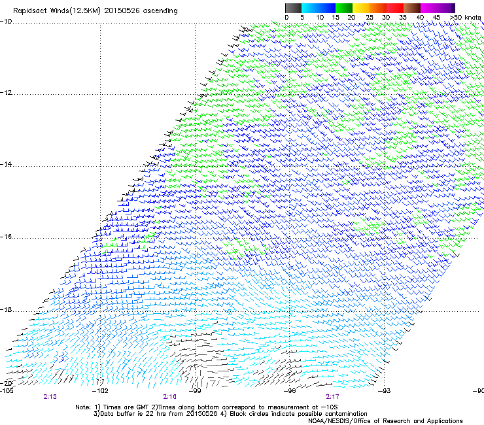484x425 pixels.
Task: Pick the magenta-purple 40-50 knots legend color
Action: point(438,8)
